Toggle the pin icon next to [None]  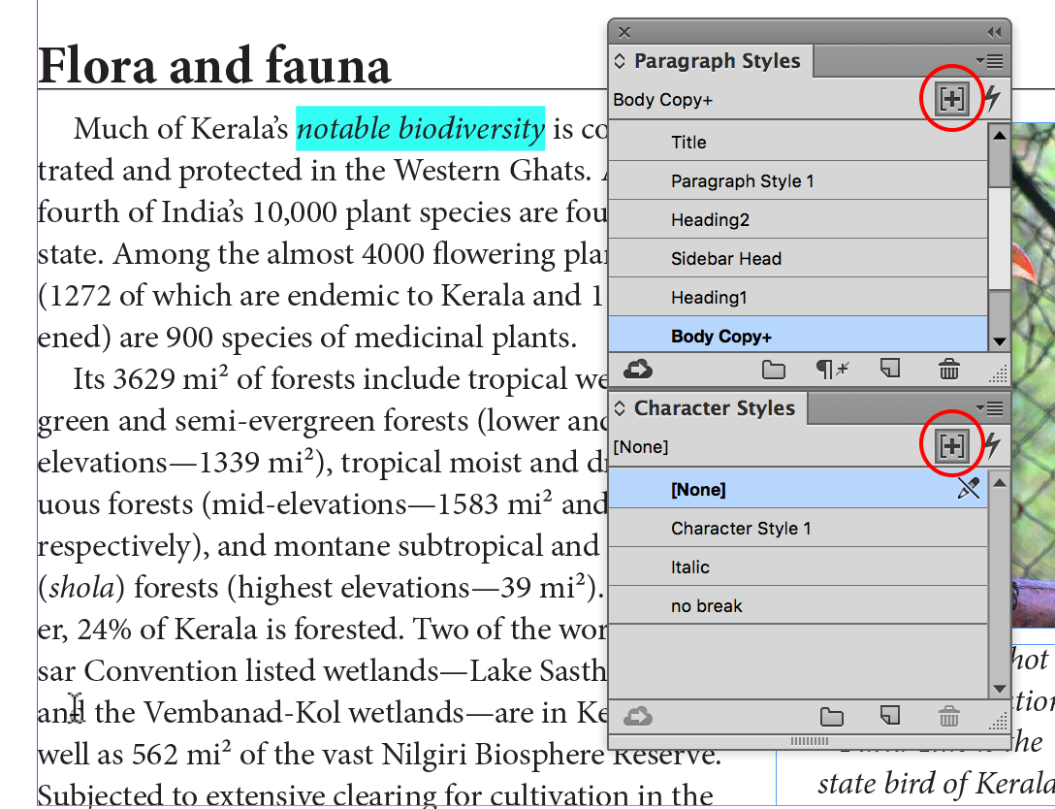coord(969,488)
